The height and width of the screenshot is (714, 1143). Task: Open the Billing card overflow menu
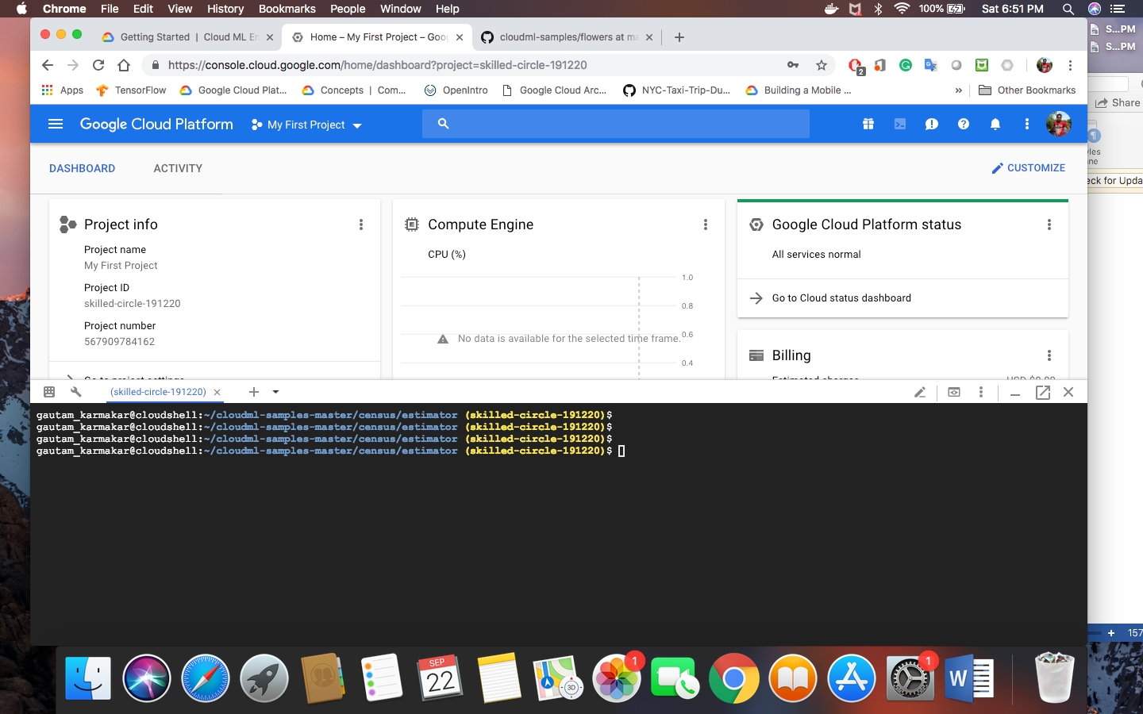click(x=1049, y=355)
